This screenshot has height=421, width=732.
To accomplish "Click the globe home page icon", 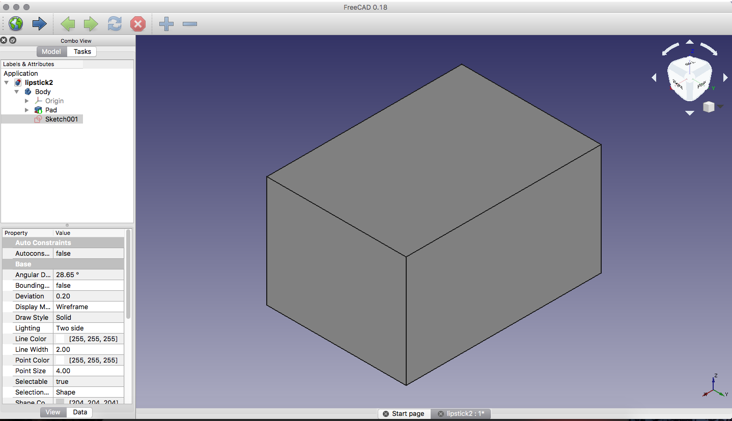I will (x=16, y=23).
